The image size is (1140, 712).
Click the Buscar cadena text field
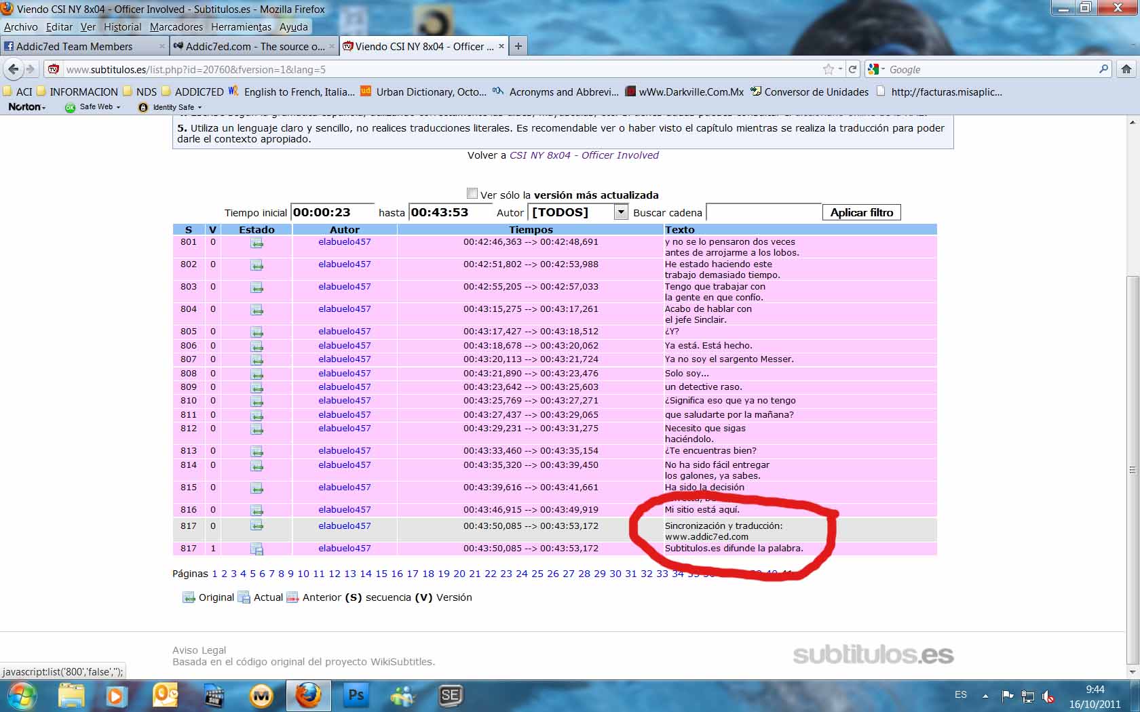764,212
